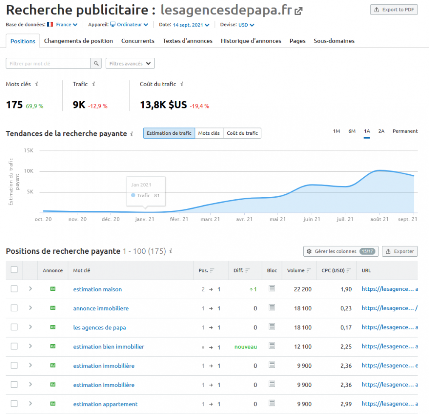Toggle chart to Mots clés view

coord(209,133)
